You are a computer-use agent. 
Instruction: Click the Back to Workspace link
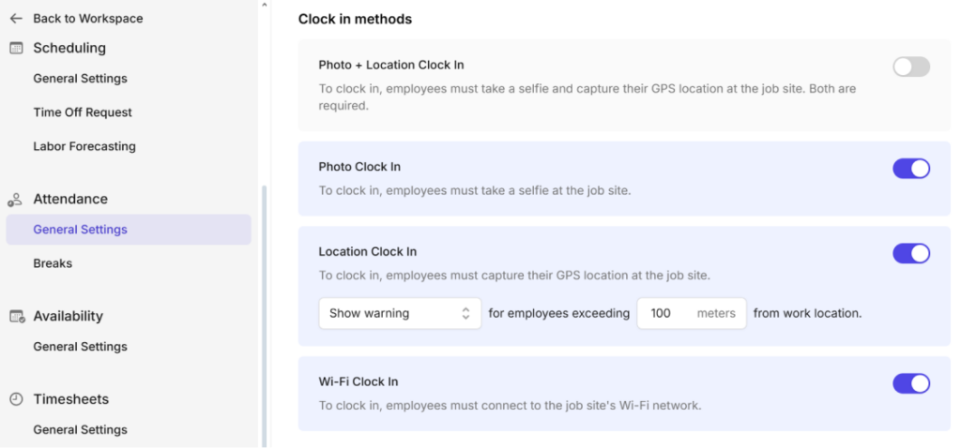tap(87, 19)
